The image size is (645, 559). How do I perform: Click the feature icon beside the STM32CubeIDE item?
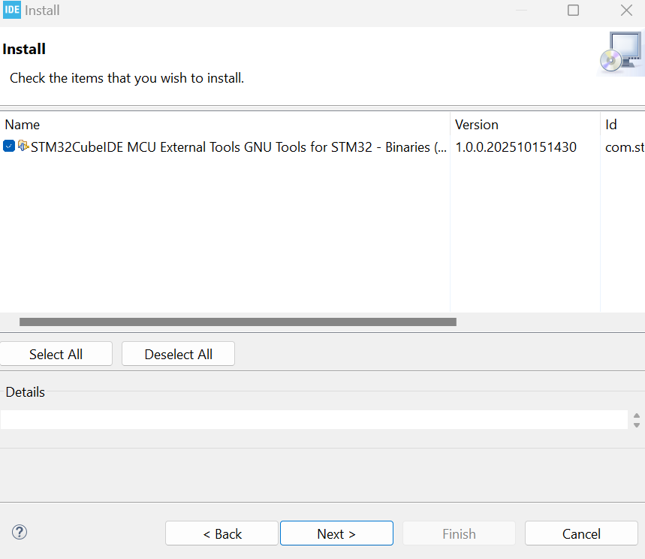(x=23, y=147)
